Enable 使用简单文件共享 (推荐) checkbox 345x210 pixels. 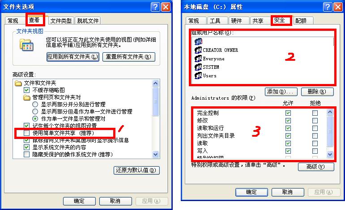(x=26, y=133)
